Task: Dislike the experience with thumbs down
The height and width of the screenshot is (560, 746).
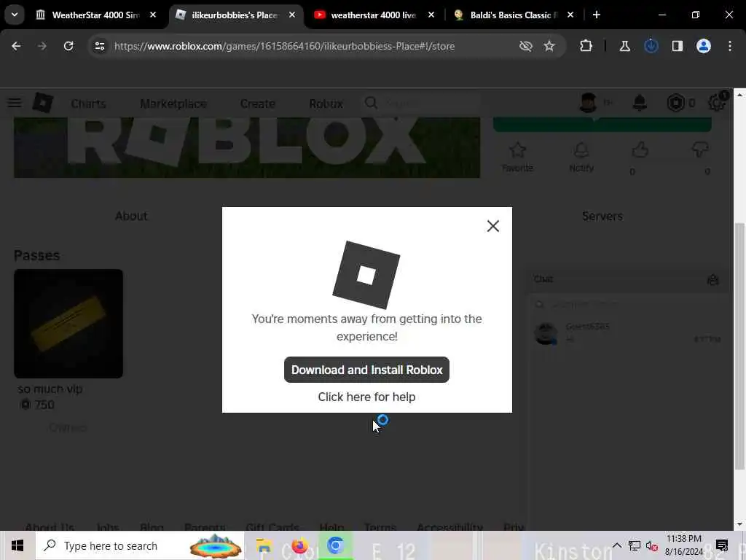Action: click(x=700, y=150)
